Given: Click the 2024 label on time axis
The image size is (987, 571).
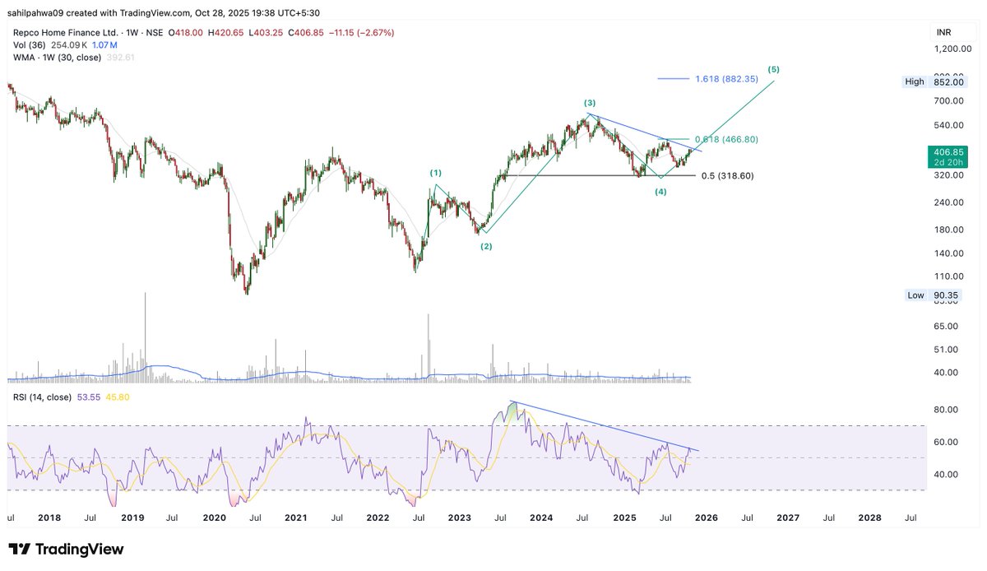Looking at the screenshot, I should pos(541,518).
